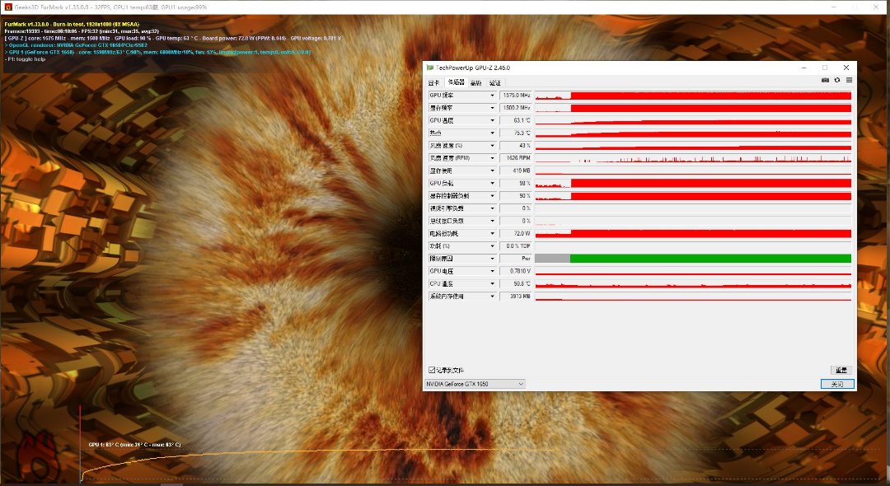Open the GPU-Z hamburger menu icon
This screenshot has height=486, width=890.
tap(849, 81)
